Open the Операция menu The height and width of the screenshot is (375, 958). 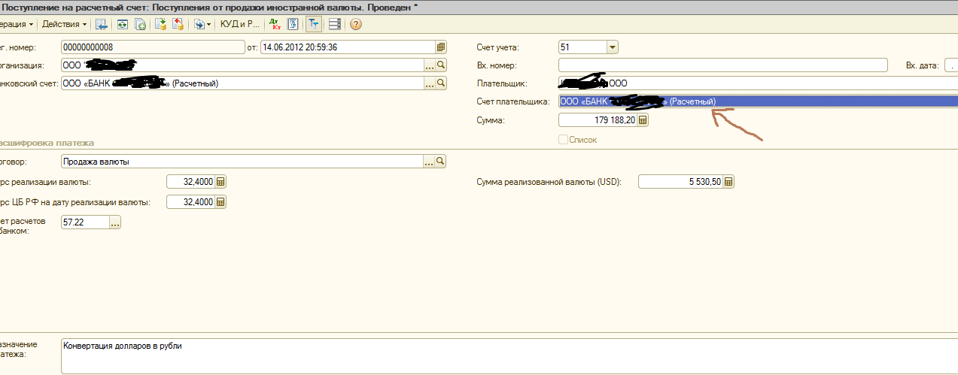coord(17,24)
